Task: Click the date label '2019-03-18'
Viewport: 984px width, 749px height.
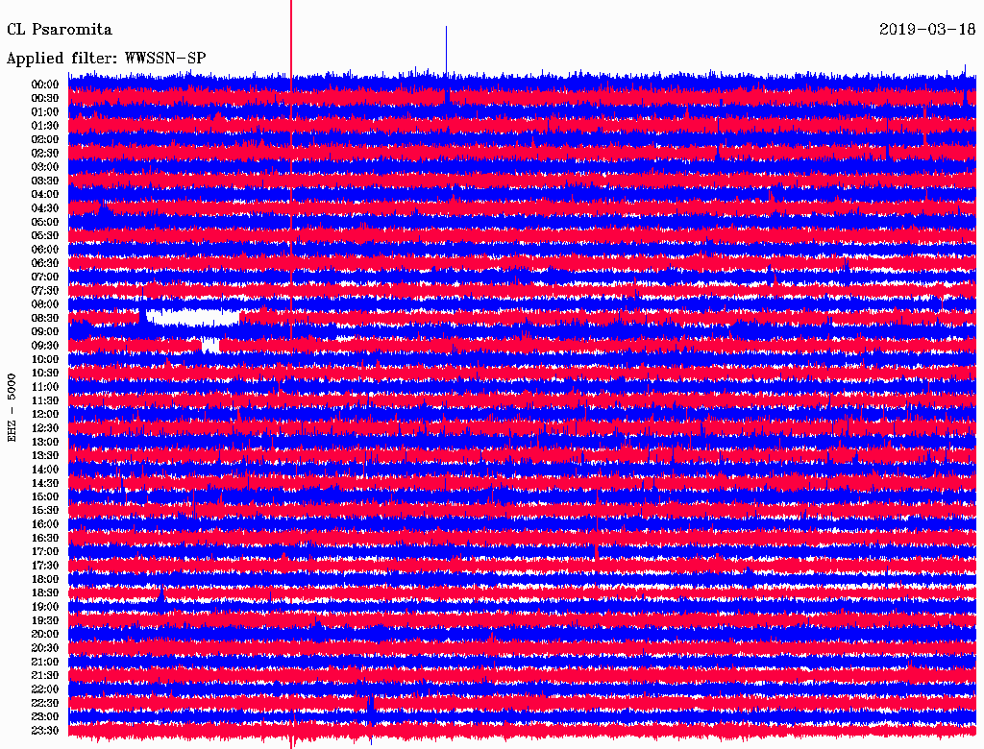Action: click(x=927, y=29)
